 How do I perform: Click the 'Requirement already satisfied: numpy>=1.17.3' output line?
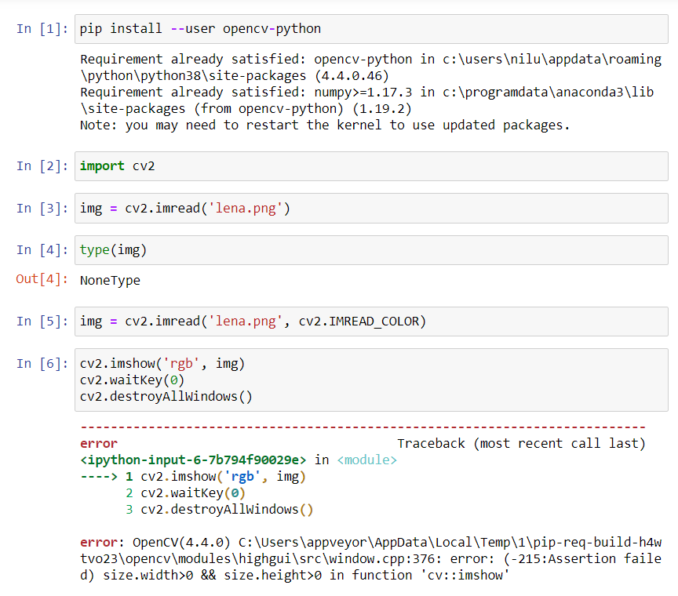coord(366,92)
